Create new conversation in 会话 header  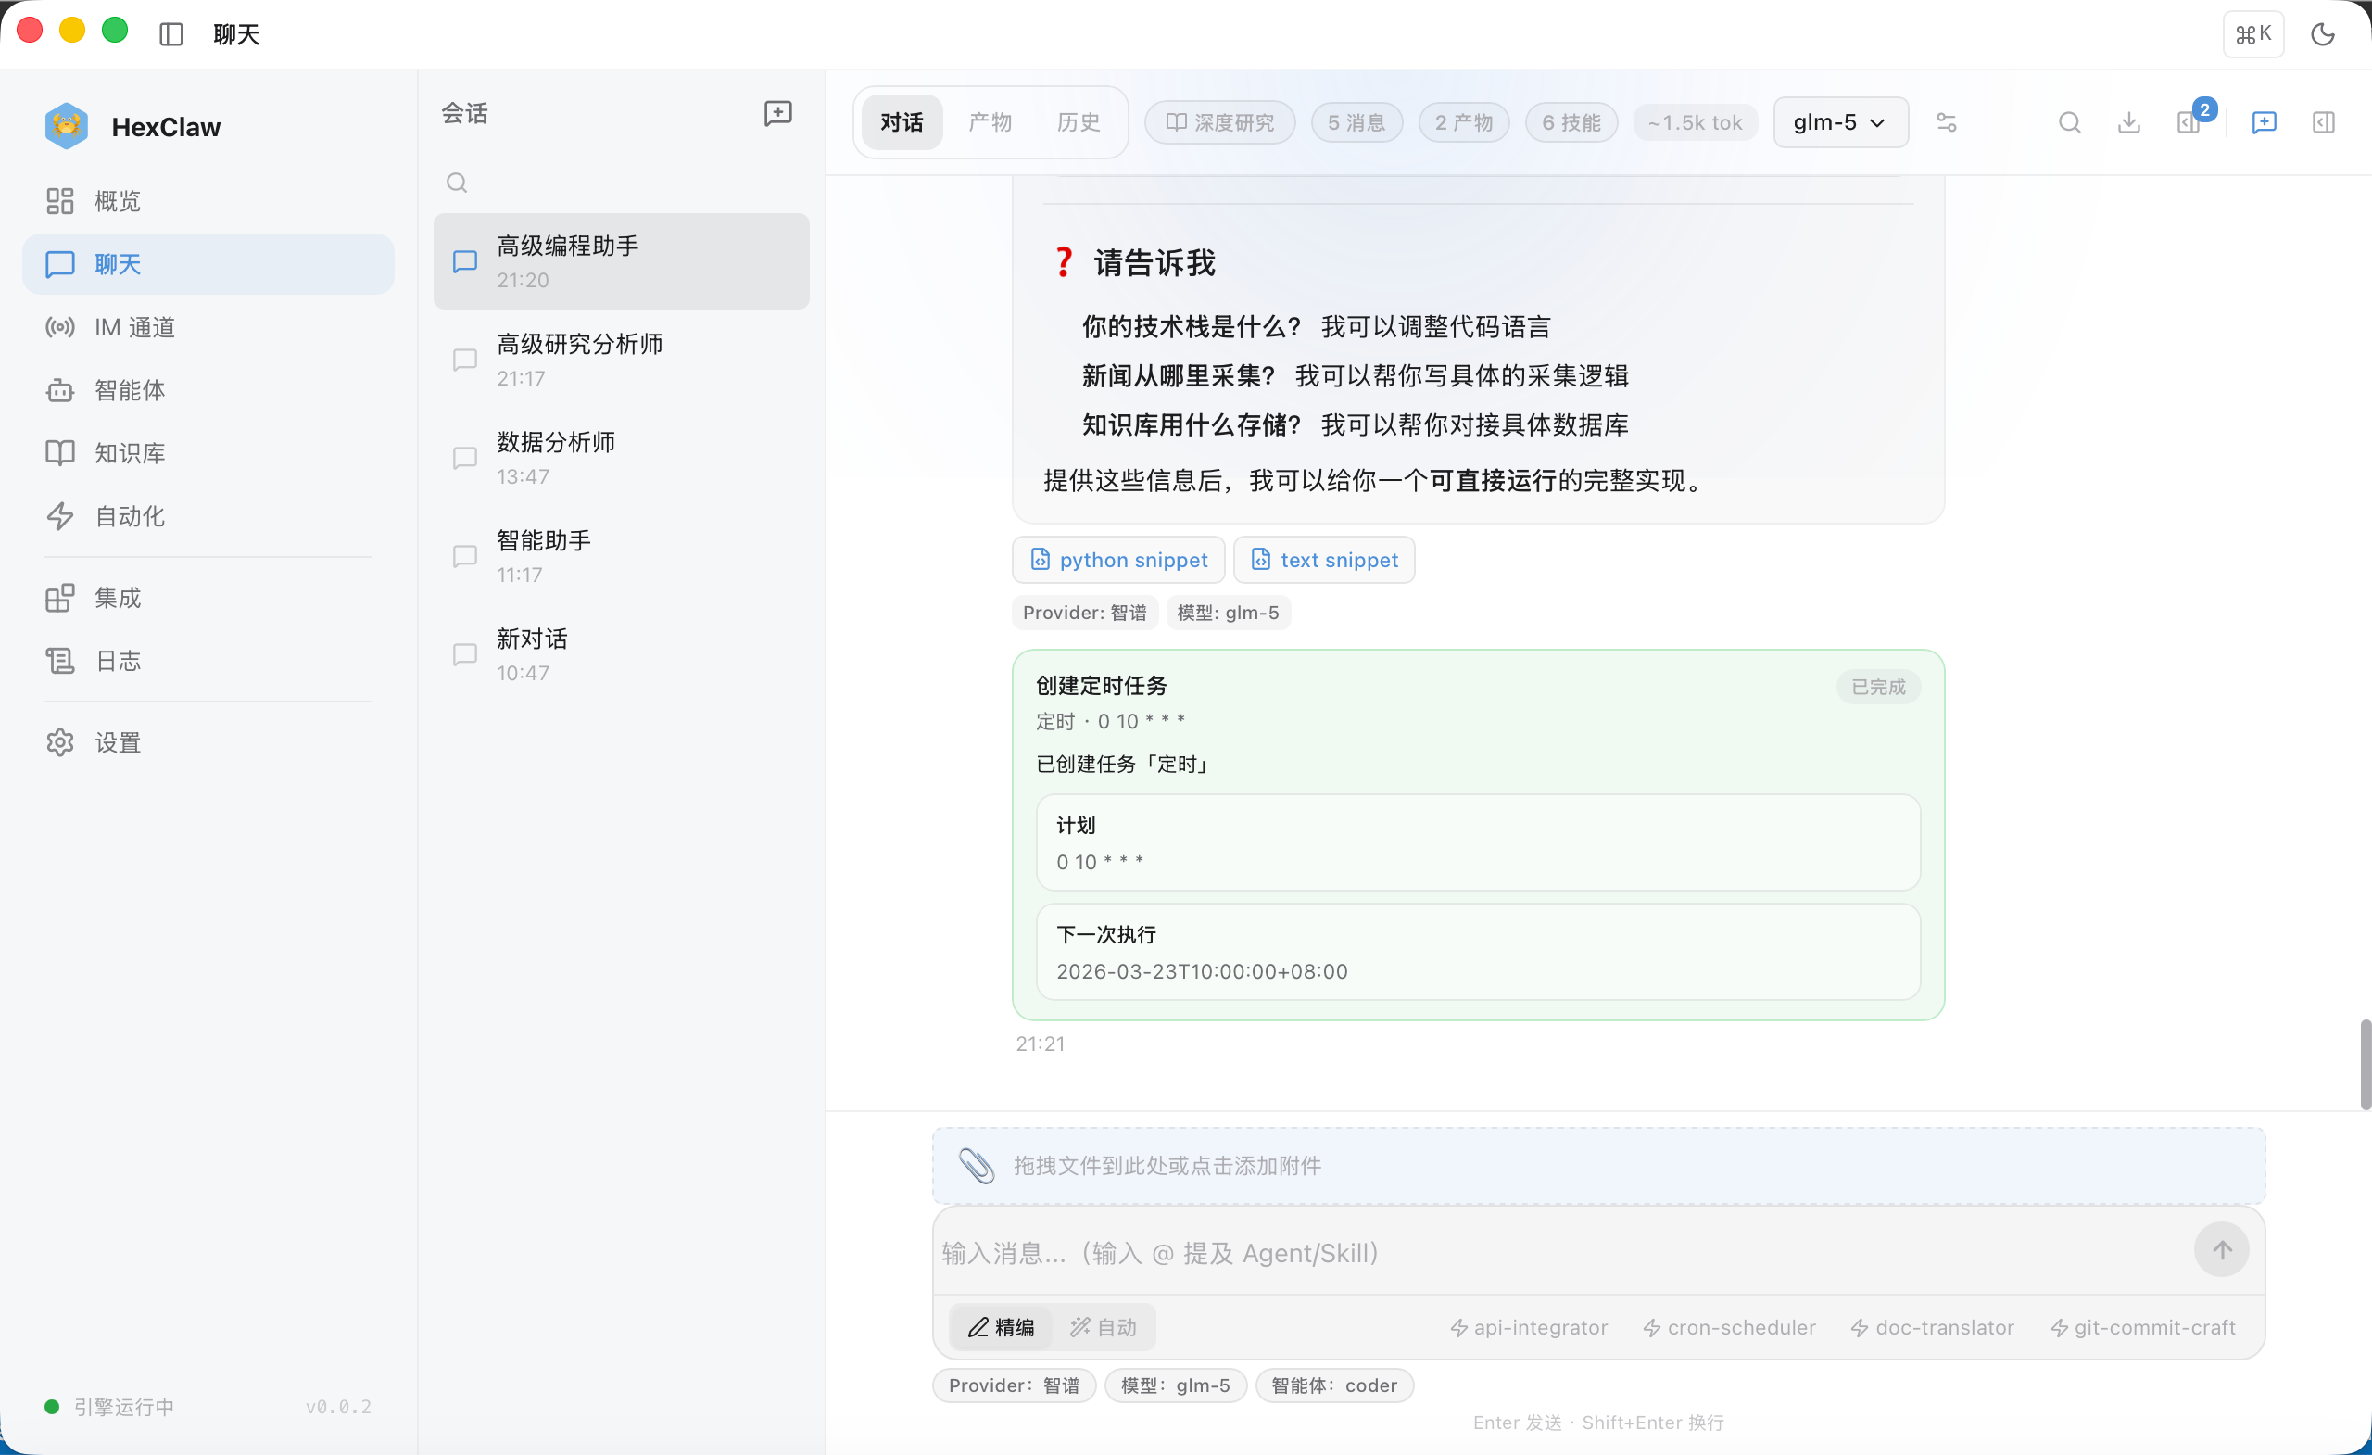[x=777, y=114]
